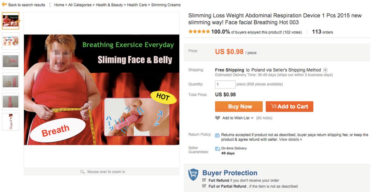Expand the Add to Wish List dropdown

(252, 118)
